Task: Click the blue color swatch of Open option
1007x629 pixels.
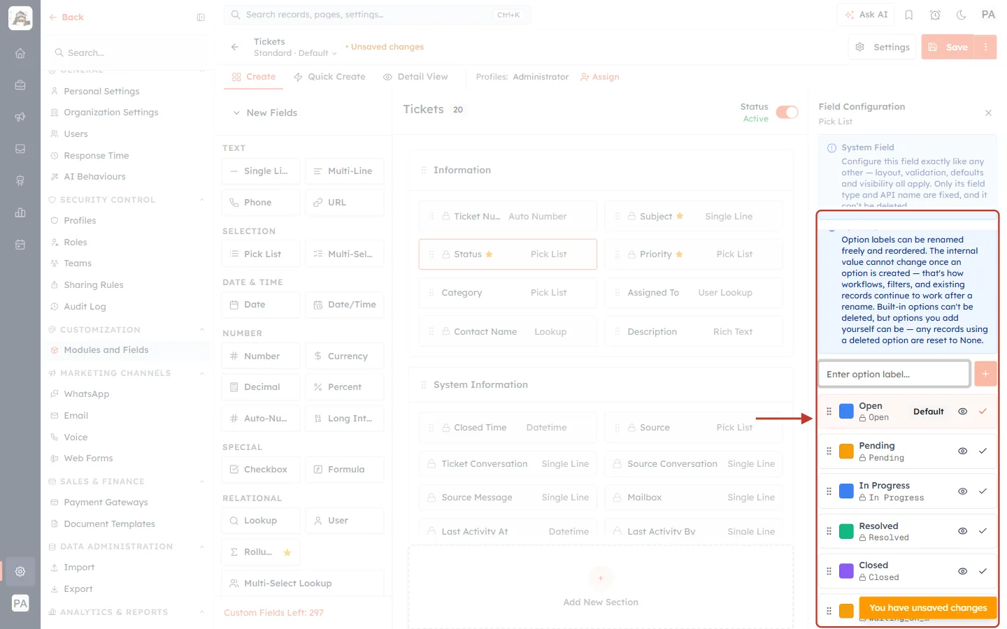Action: pos(846,411)
